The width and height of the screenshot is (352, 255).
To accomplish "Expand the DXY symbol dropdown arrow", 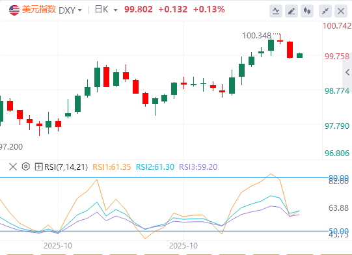I will (x=79, y=10).
